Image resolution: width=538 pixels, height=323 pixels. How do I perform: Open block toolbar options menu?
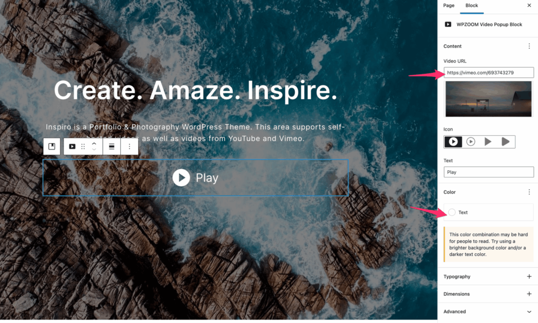[x=129, y=147]
